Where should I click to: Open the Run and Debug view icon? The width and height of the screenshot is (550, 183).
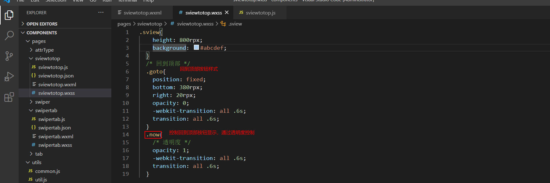9,77
